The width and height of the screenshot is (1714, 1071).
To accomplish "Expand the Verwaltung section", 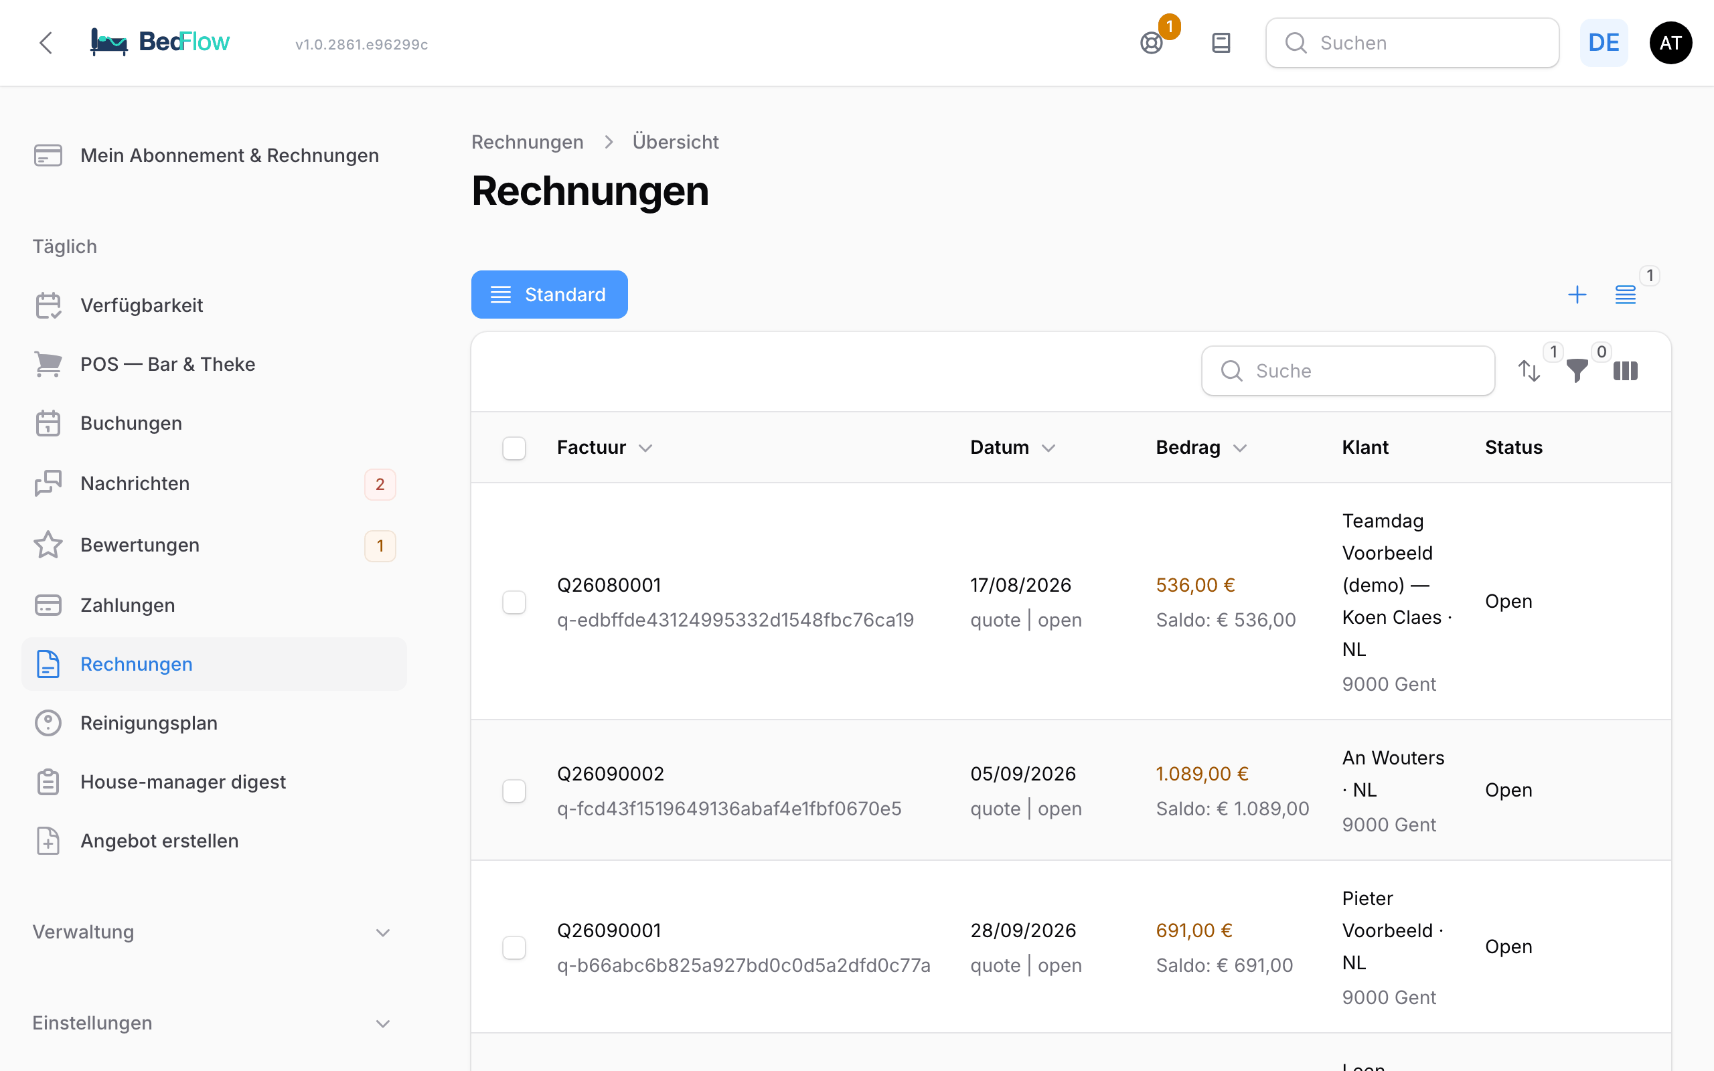I will click(x=212, y=932).
